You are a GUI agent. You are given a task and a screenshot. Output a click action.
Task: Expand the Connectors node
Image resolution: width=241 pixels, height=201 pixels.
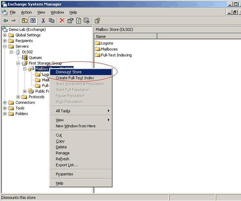tap(5, 102)
